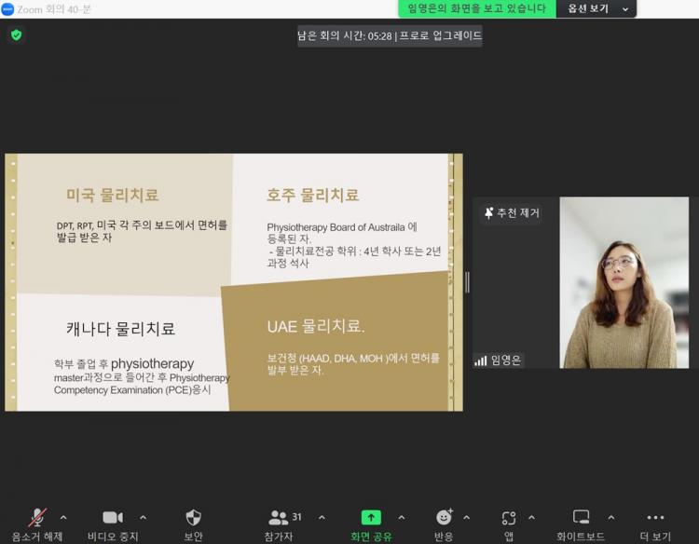Expand video options arrow beside 비디오 중지

click(x=143, y=518)
